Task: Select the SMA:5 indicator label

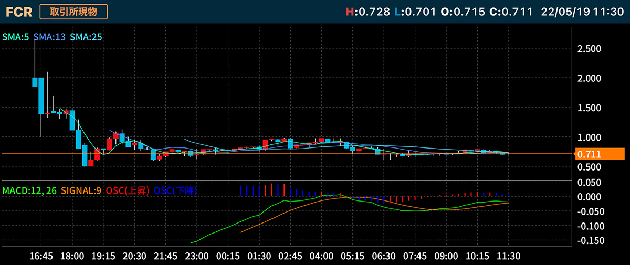Action: pyautogui.click(x=15, y=37)
